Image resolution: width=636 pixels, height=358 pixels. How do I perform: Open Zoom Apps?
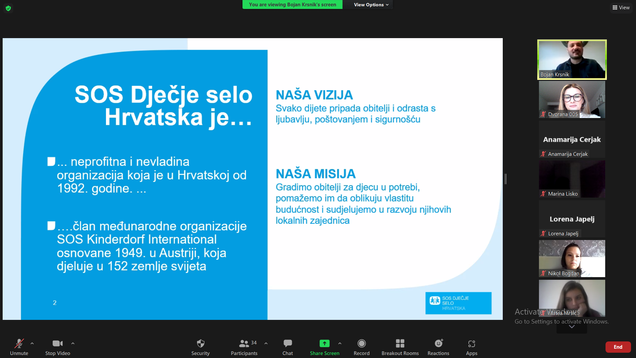[x=472, y=347]
